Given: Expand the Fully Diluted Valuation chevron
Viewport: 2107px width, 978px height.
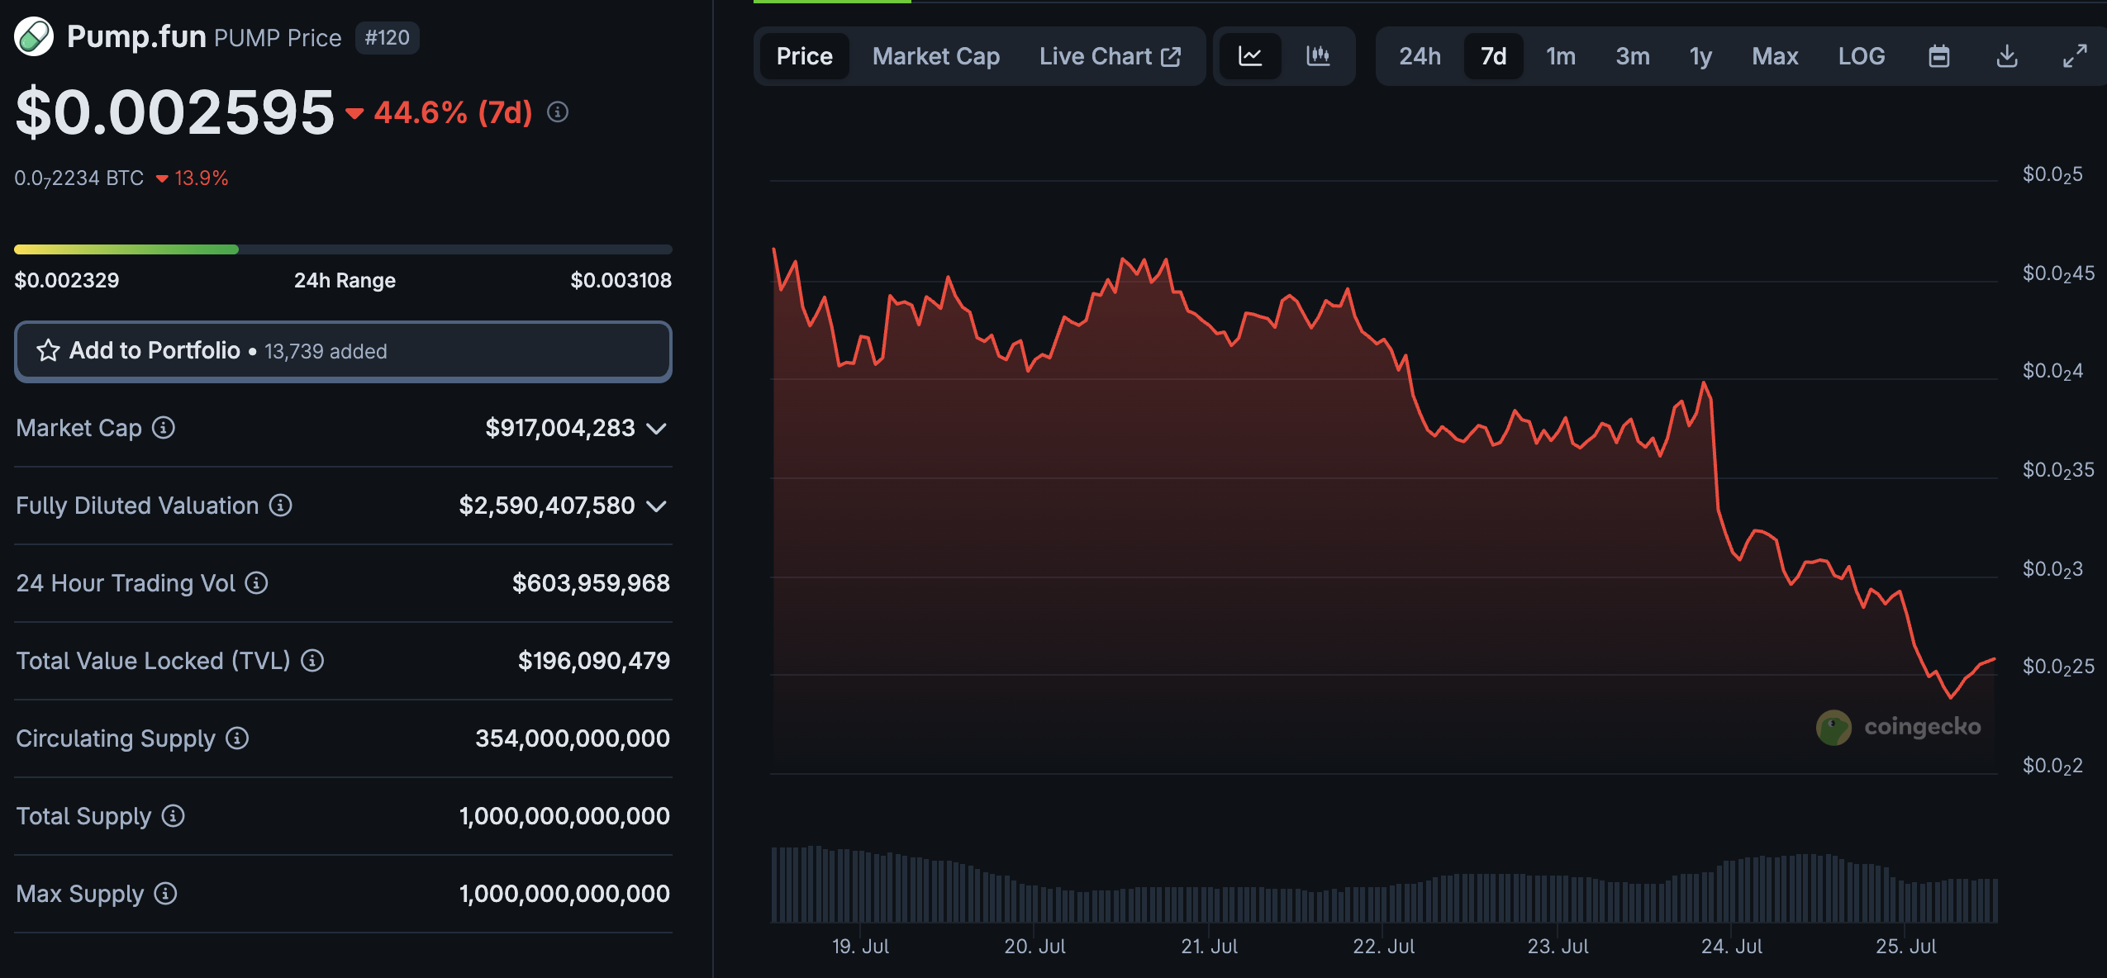Looking at the screenshot, I should pos(657,506).
